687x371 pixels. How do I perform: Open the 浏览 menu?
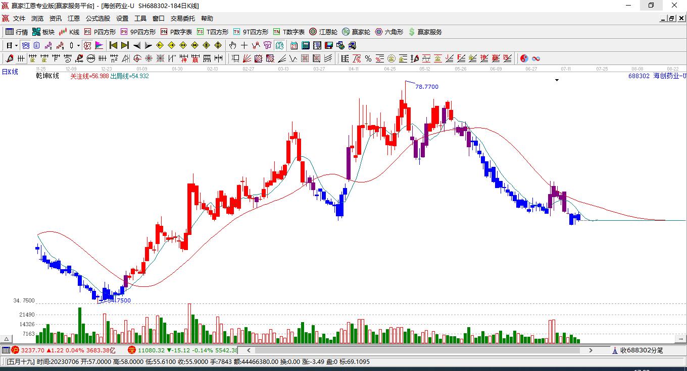pyautogui.click(x=37, y=19)
